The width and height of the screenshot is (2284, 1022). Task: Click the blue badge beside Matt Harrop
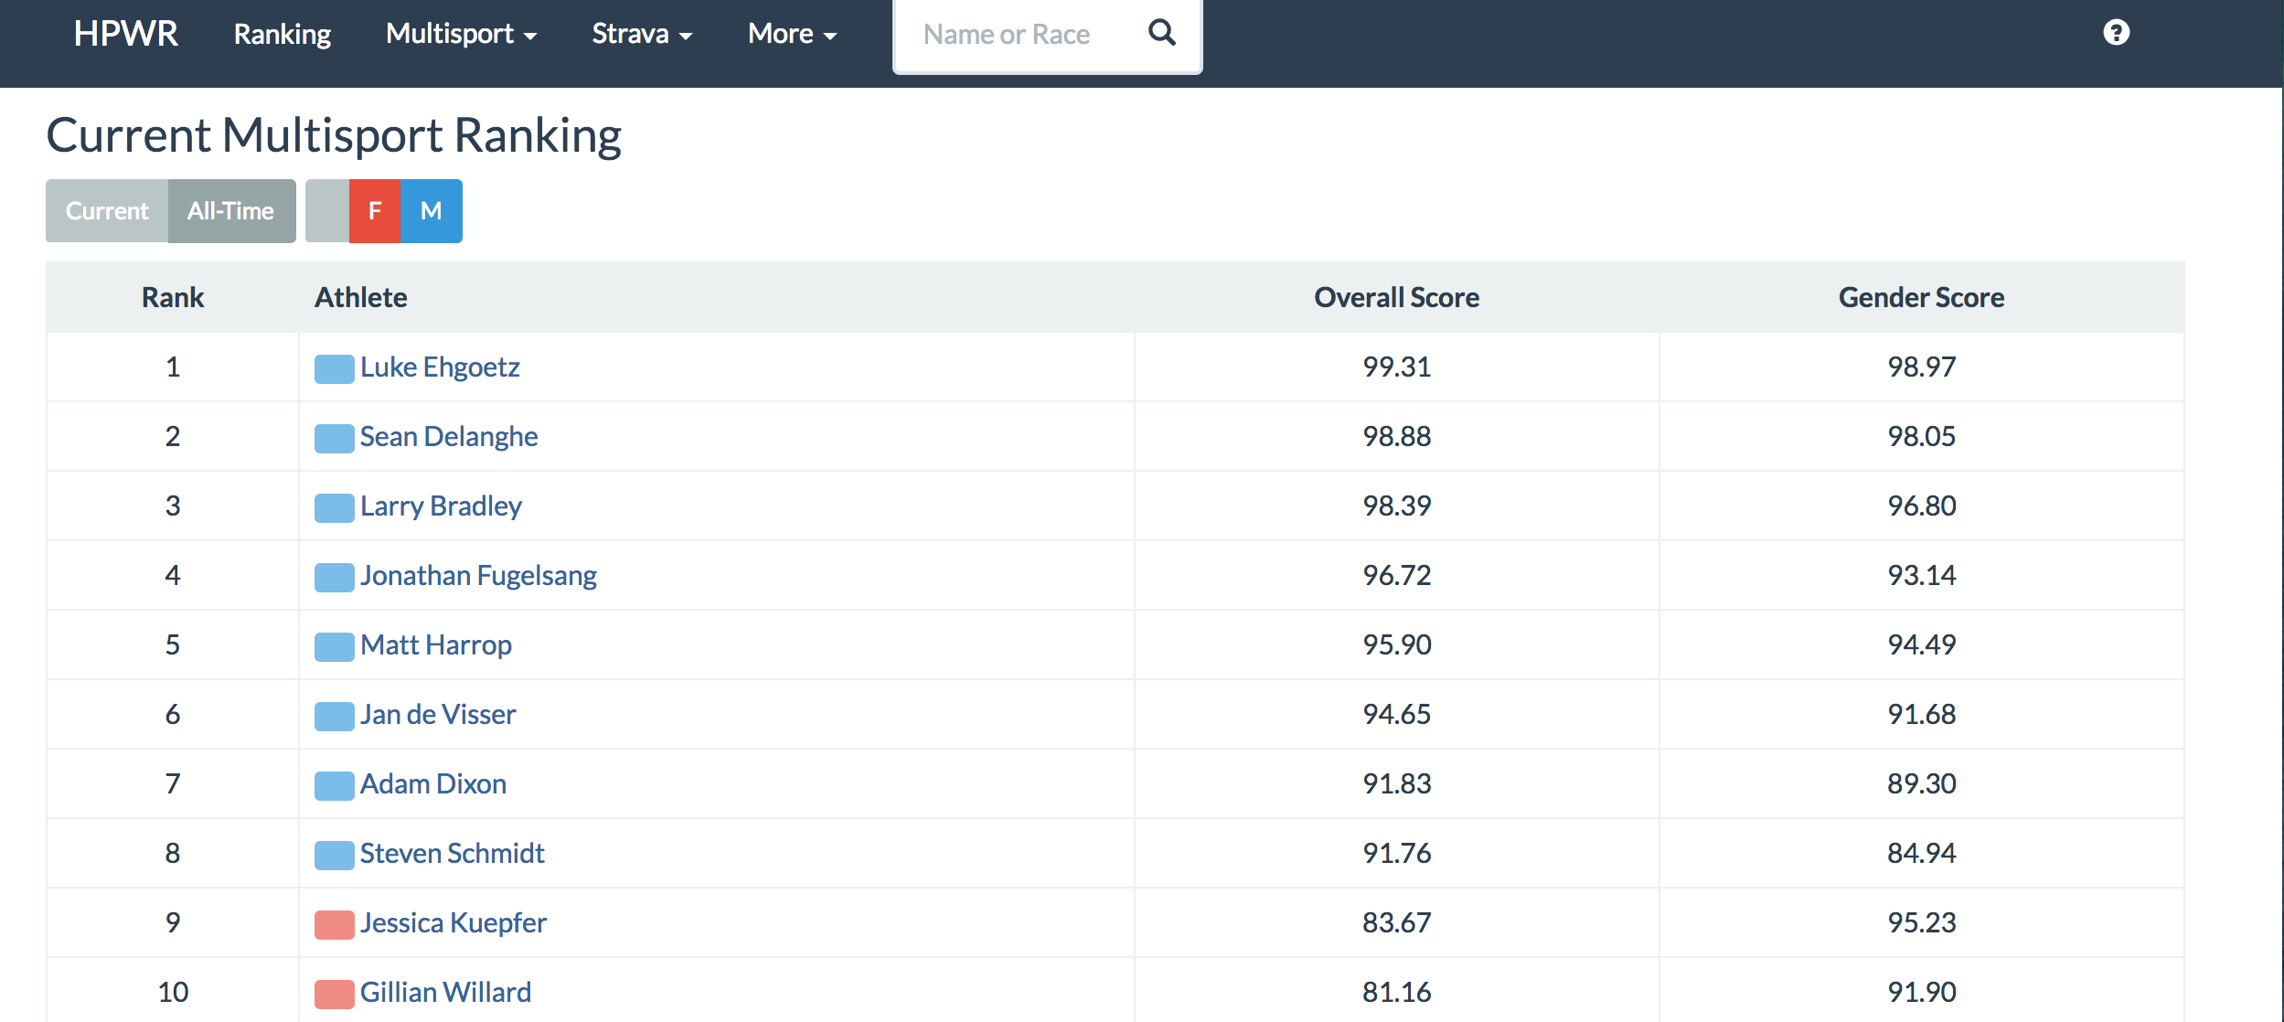click(334, 646)
